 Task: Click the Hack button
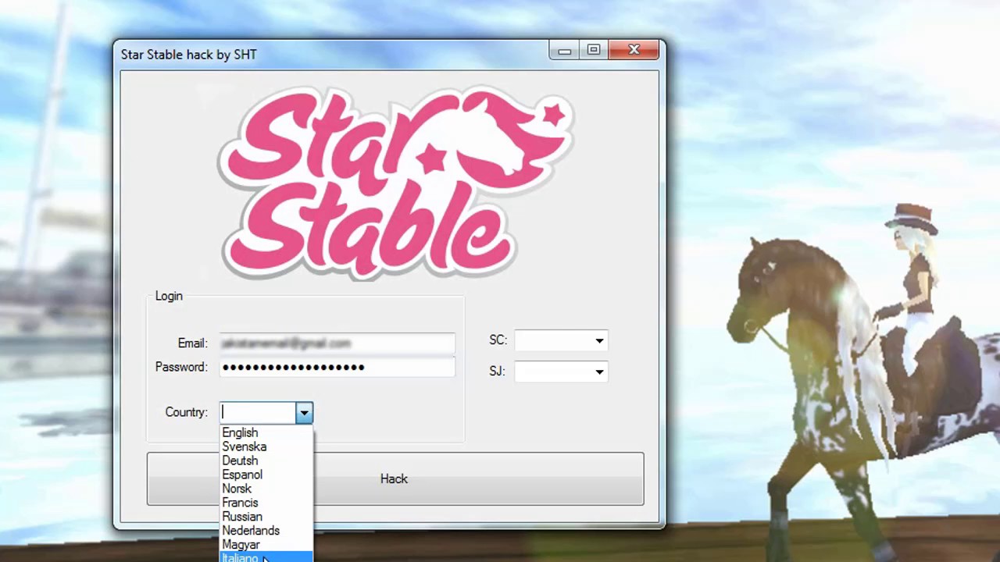click(x=395, y=478)
